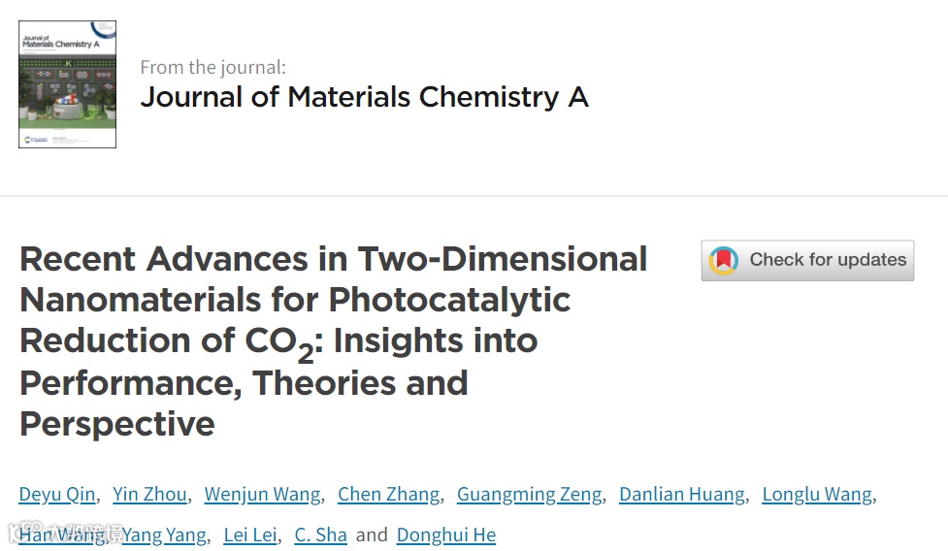The image size is (948, 551).
Task: Select the Han Wang author link
Action: coord(62,535)
